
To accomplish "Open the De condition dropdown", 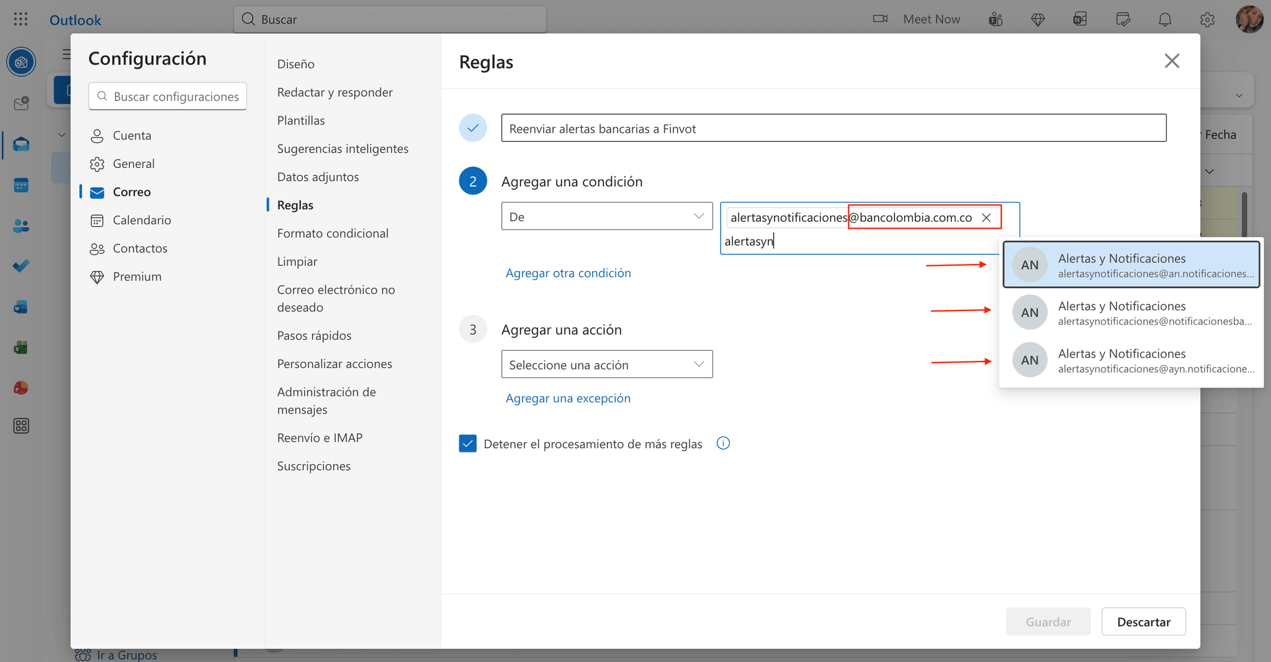I will 607,216.
